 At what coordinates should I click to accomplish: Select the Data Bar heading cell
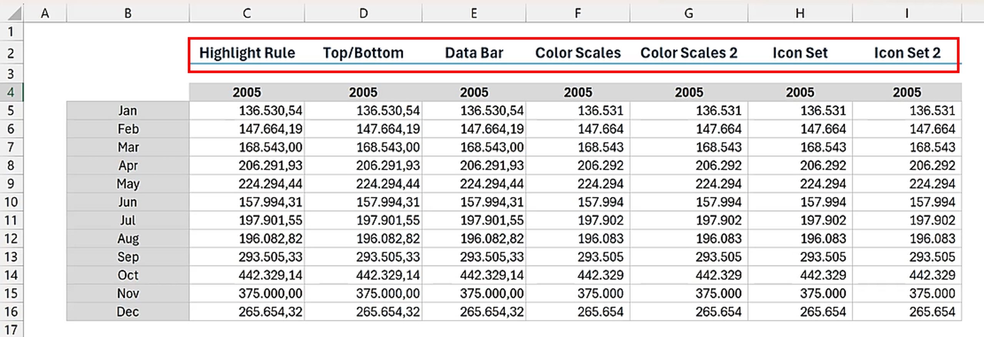pyautogui.click(x=474, y=53)
